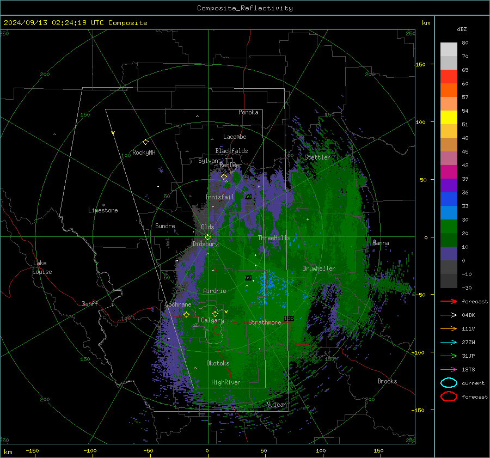Click the Cochrane label
The image size is (490, 458).
(x=178, y=304)
